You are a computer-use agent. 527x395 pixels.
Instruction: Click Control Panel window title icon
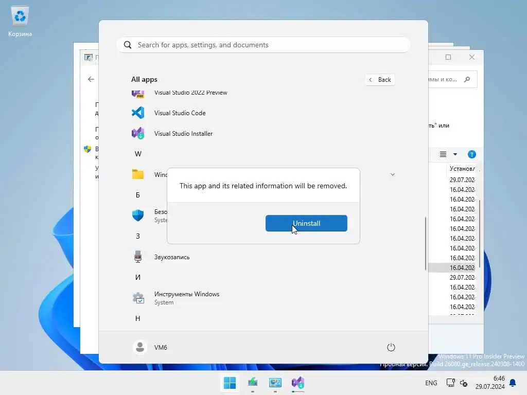[89, 58]
